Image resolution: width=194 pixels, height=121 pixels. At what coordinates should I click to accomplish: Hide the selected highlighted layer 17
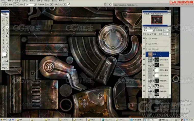click(x=144, y=54)
